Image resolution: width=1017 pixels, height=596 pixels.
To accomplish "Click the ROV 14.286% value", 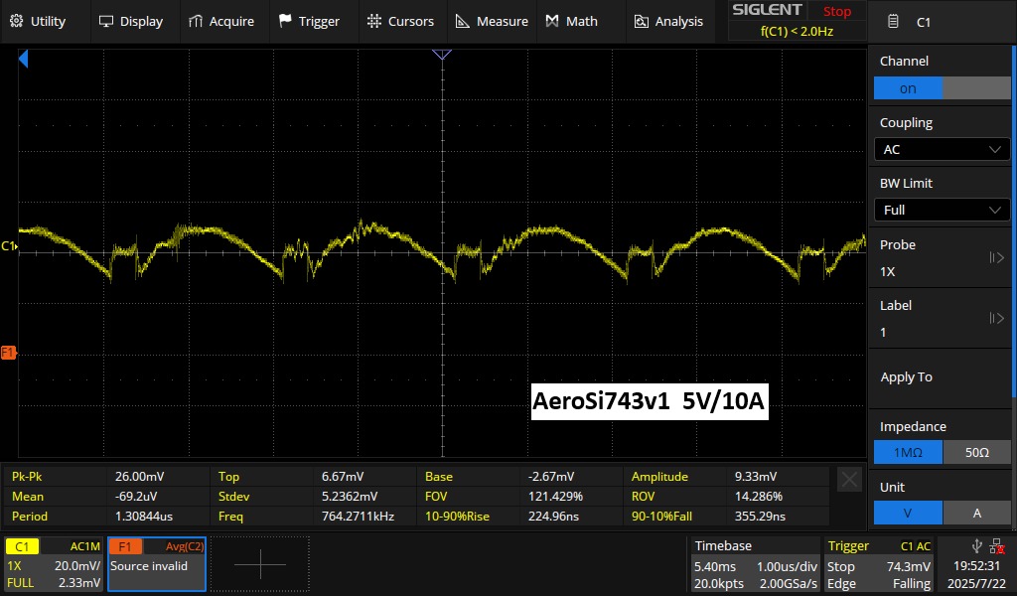I will (758, 496).
